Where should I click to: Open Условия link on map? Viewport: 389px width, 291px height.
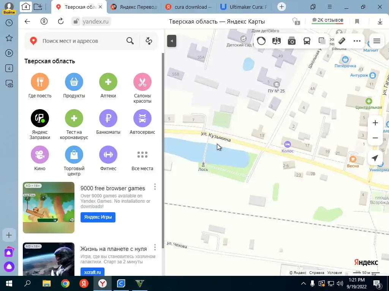tap(334, 273)
